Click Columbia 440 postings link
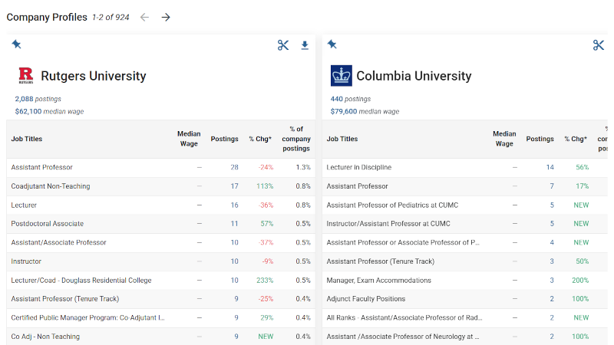Viewport: 614px width, 345px height. click(351, 99)
